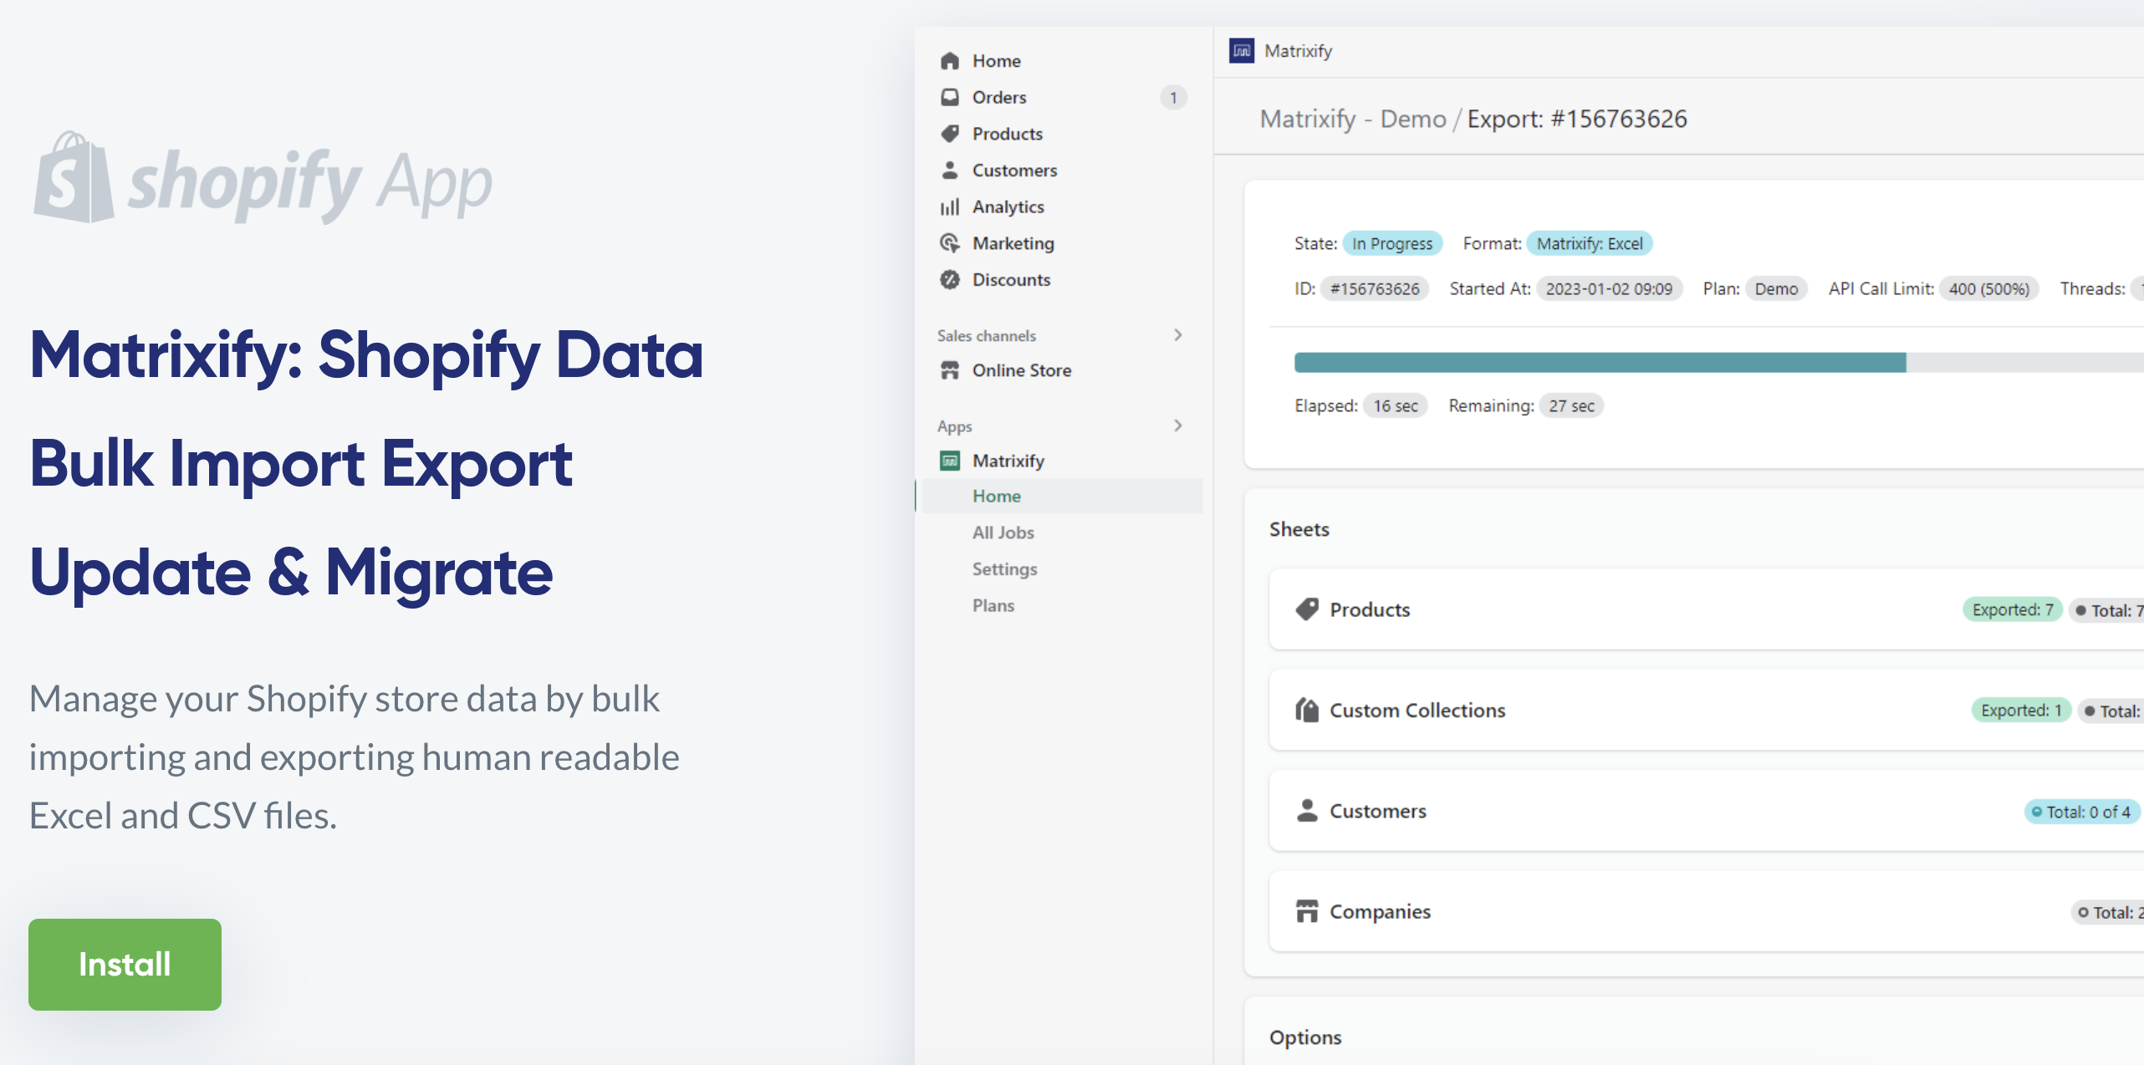Click the Matrixify - Demo breadcrumb link

click(x=1352, y=119)
